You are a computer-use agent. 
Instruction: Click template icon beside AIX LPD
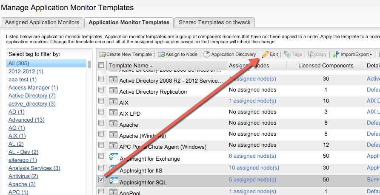coord(113,112)
